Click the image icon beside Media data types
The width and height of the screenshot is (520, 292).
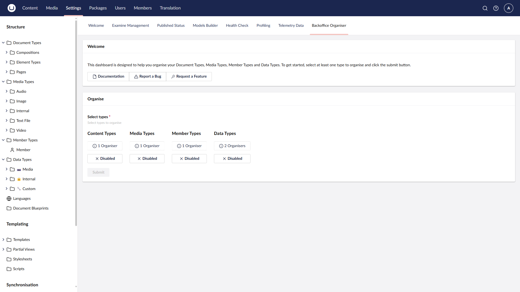(19, 169)
